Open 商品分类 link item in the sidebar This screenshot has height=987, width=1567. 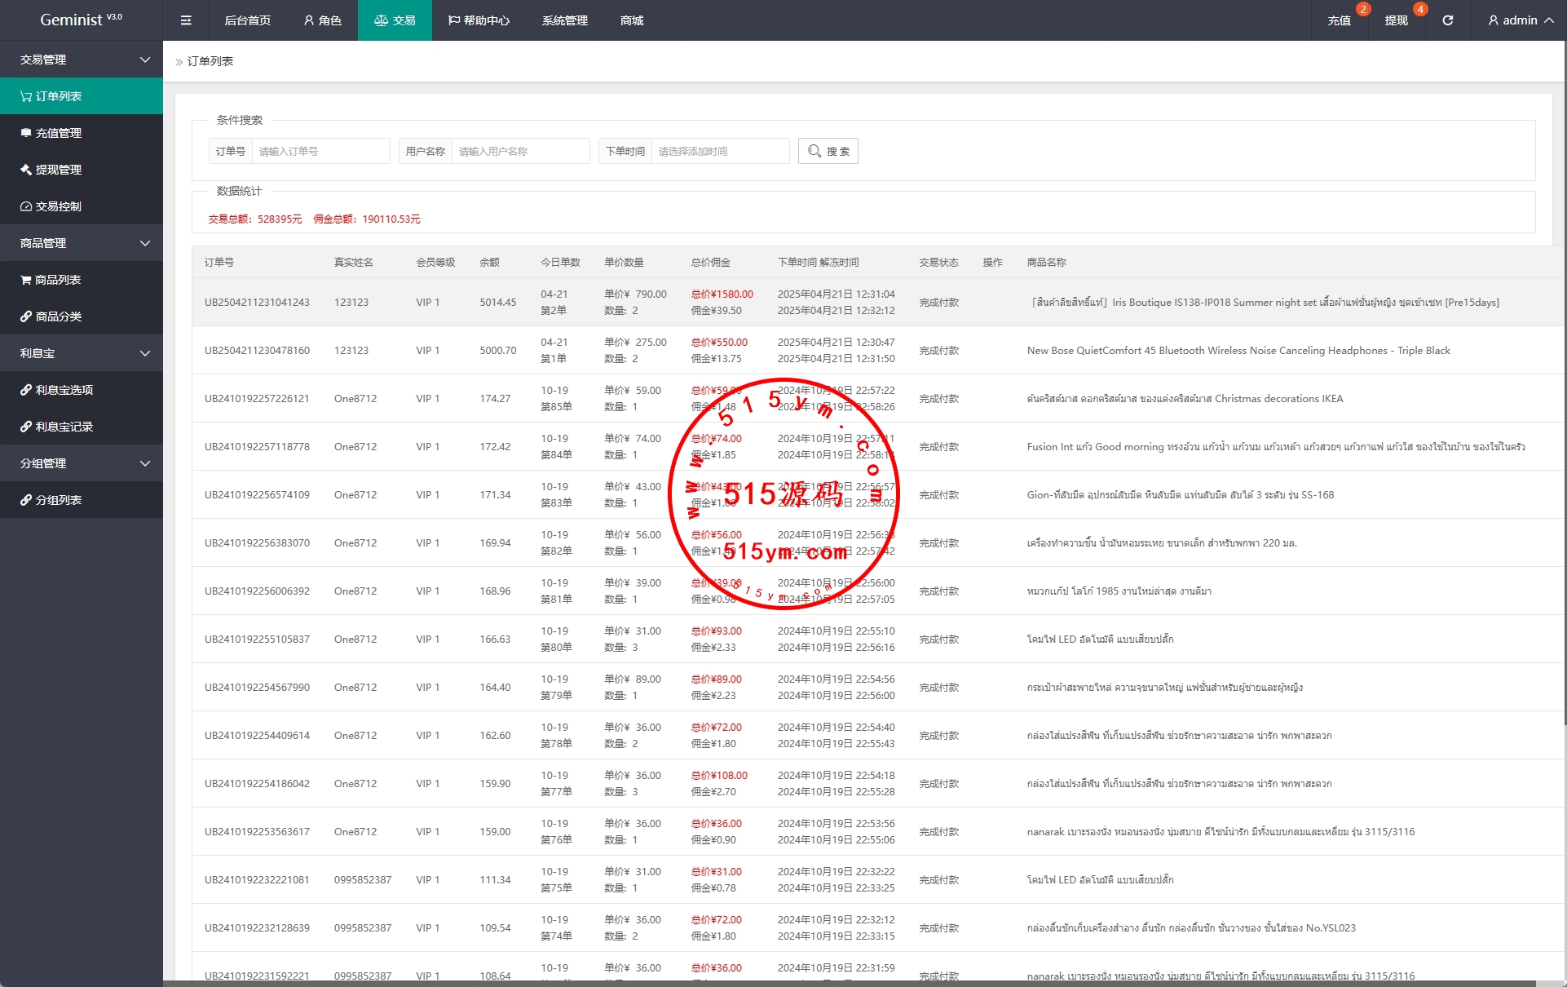pyautogui.click(x=59, y=316)
